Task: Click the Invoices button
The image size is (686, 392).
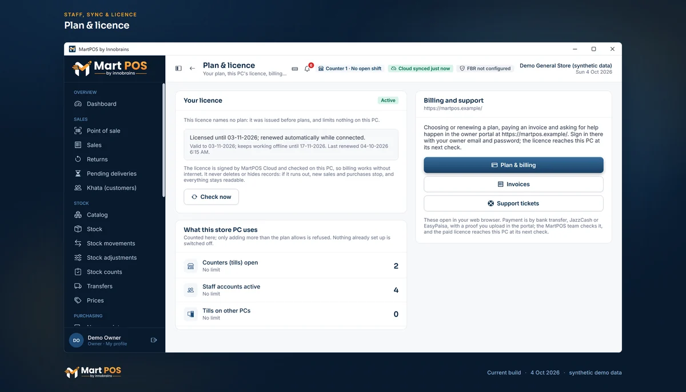Action: [x=513, y=185]
